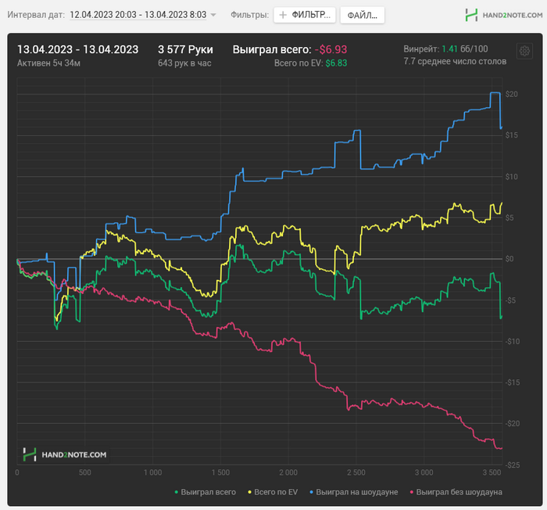
Task: Click the -$25 y-axis label
Action: point(513,465)
